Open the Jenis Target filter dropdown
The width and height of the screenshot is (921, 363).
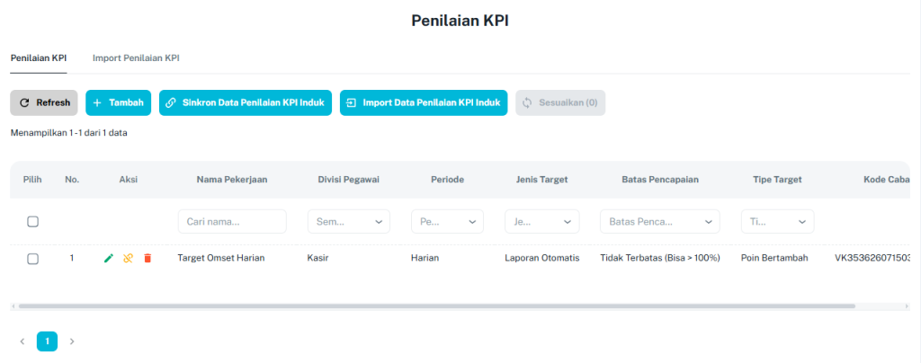(542, 222)
